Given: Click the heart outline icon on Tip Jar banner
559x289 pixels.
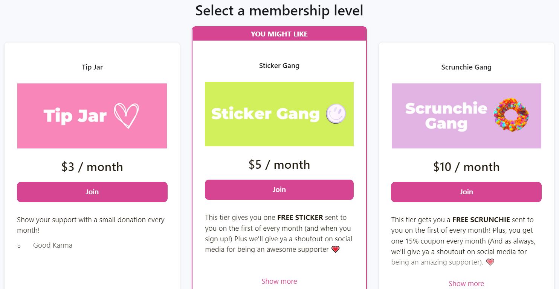Looking at the screenshot, I should (x=126, y=116).
